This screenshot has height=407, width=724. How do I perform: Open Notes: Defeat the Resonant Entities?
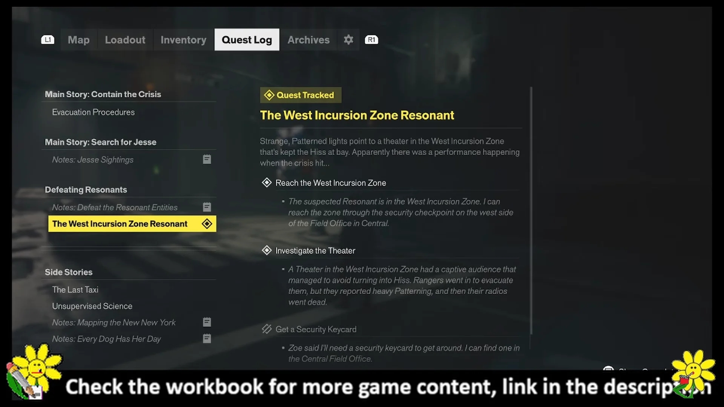(132, 207)
